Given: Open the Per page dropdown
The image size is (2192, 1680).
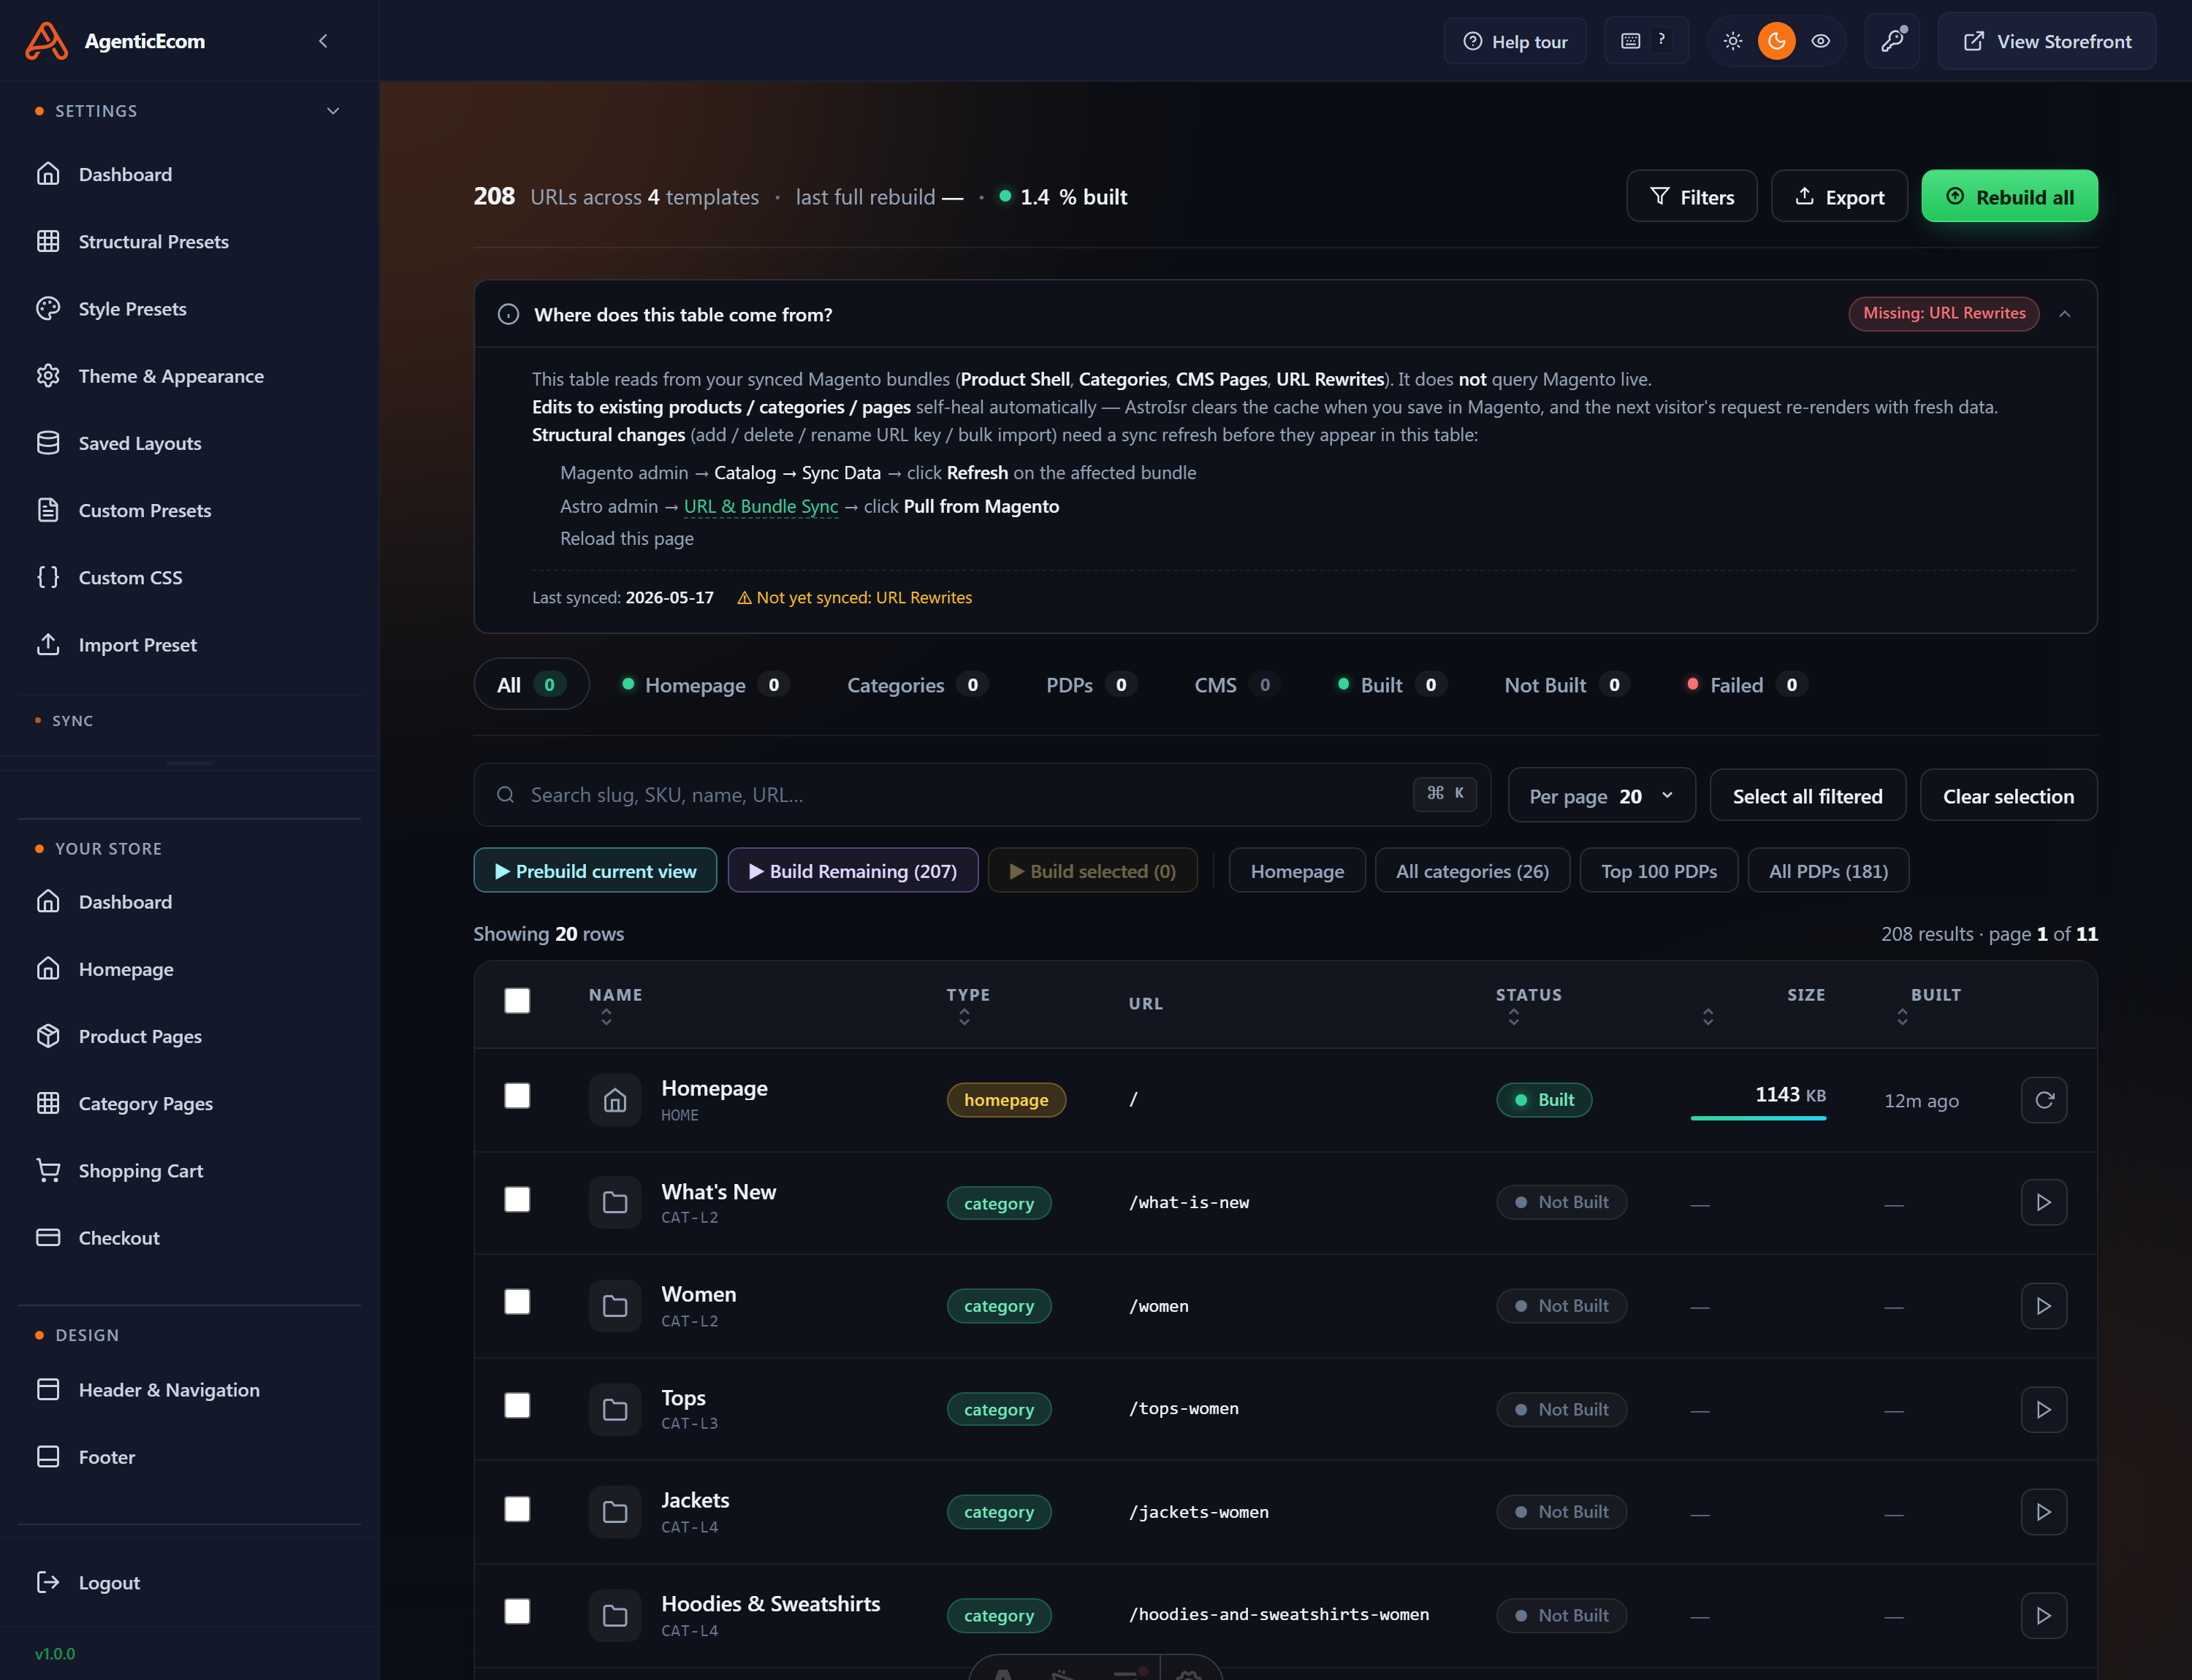Looking at the screenshot, I should coord(1602,796).
